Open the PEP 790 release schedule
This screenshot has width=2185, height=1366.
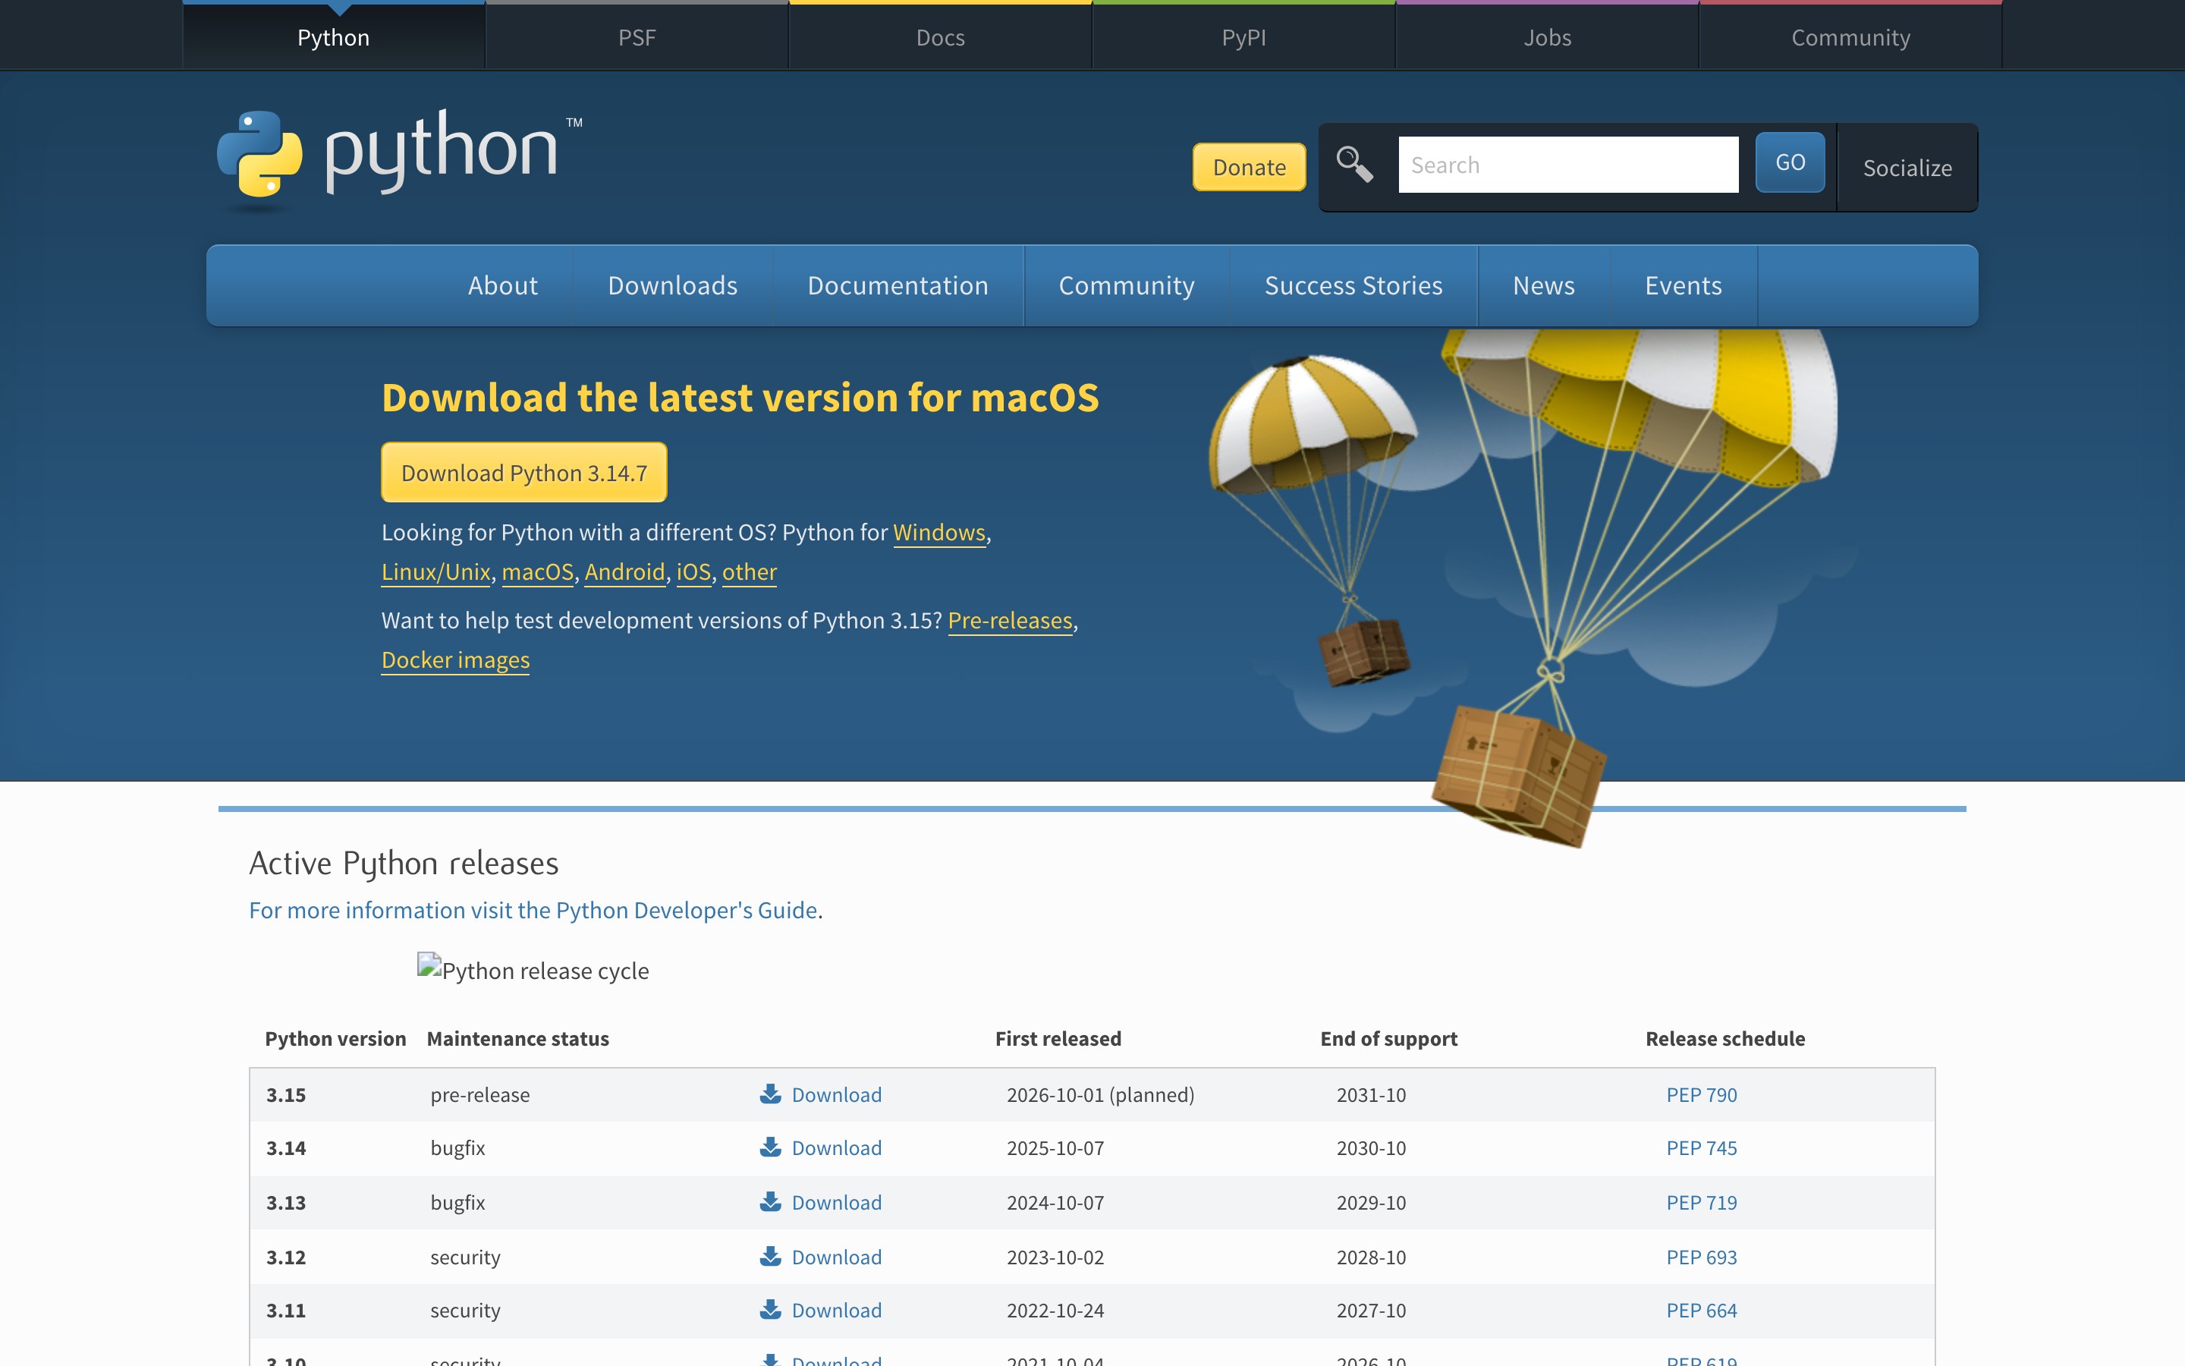click(1701, 1094)
